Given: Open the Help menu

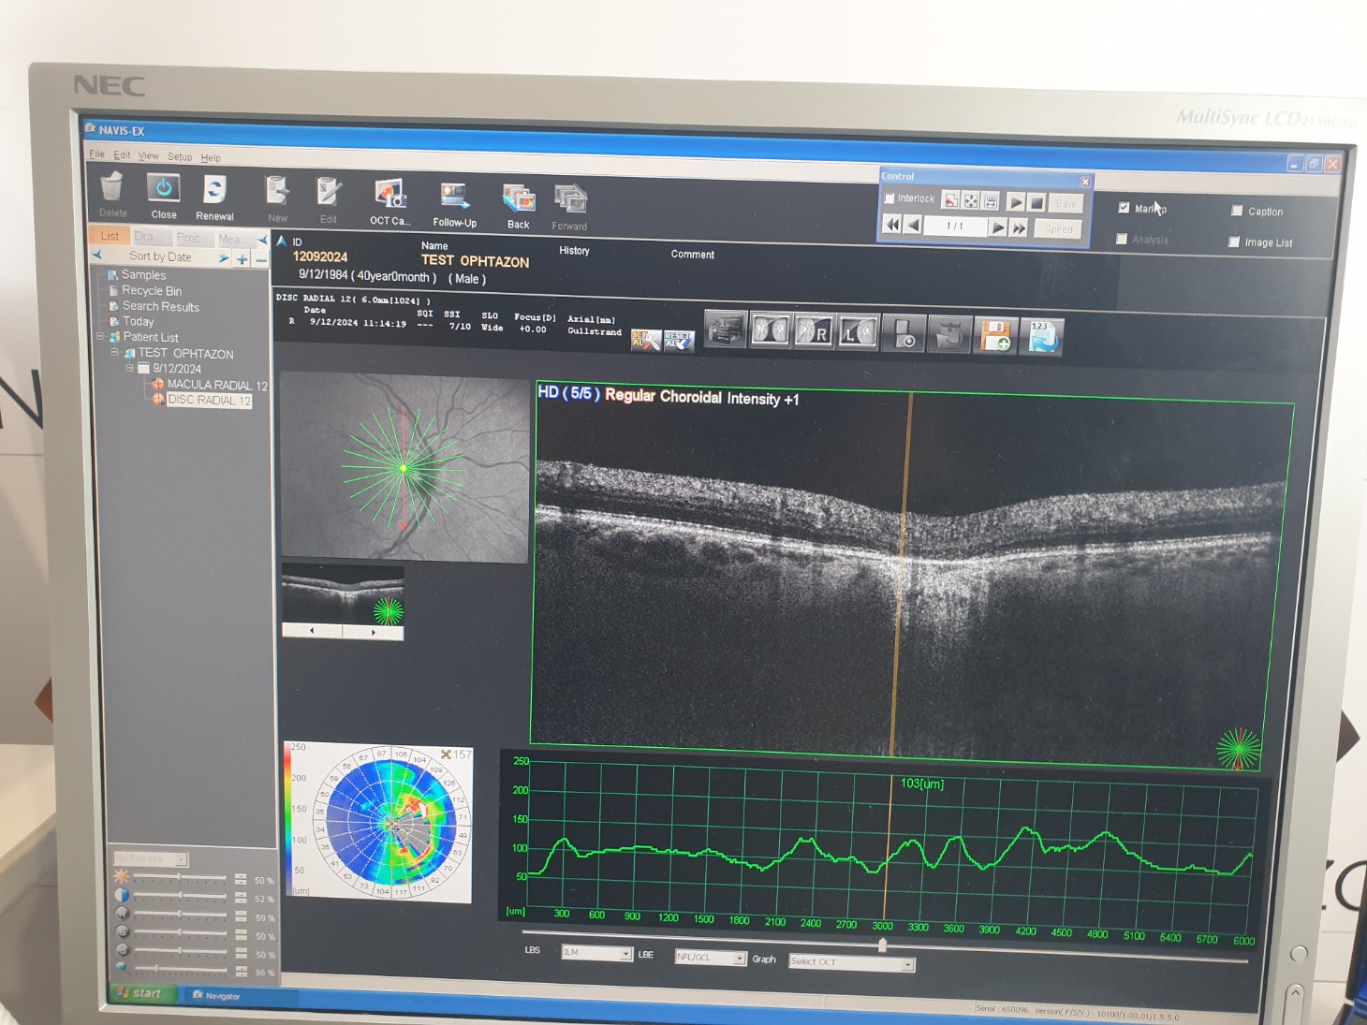Looking at the screenshot, I should pos(211,157).
